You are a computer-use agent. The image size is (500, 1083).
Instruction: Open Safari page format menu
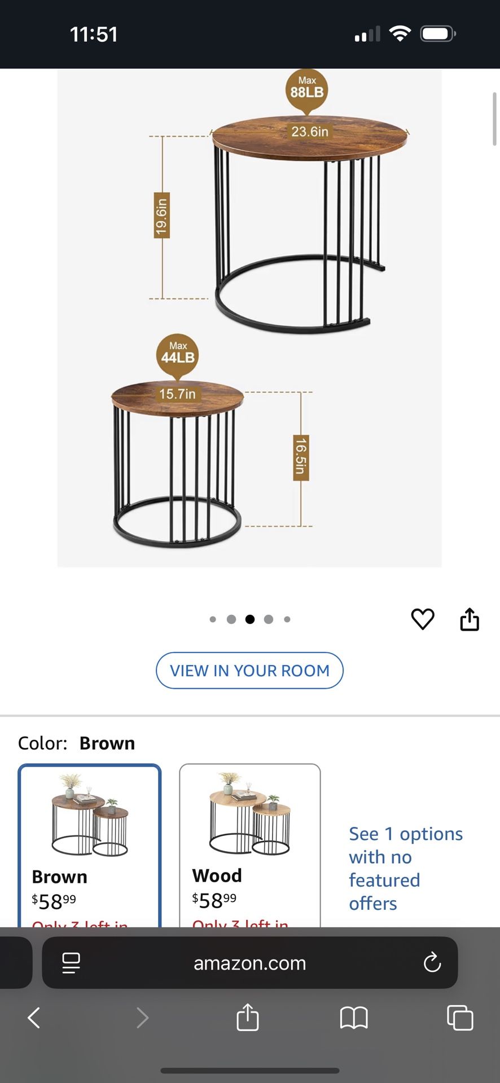click(x=71, y=962)
